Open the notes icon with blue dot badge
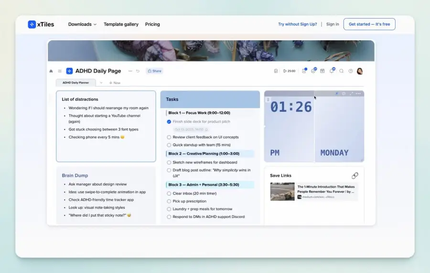The image size is (430, 273). tap(304, 71)
